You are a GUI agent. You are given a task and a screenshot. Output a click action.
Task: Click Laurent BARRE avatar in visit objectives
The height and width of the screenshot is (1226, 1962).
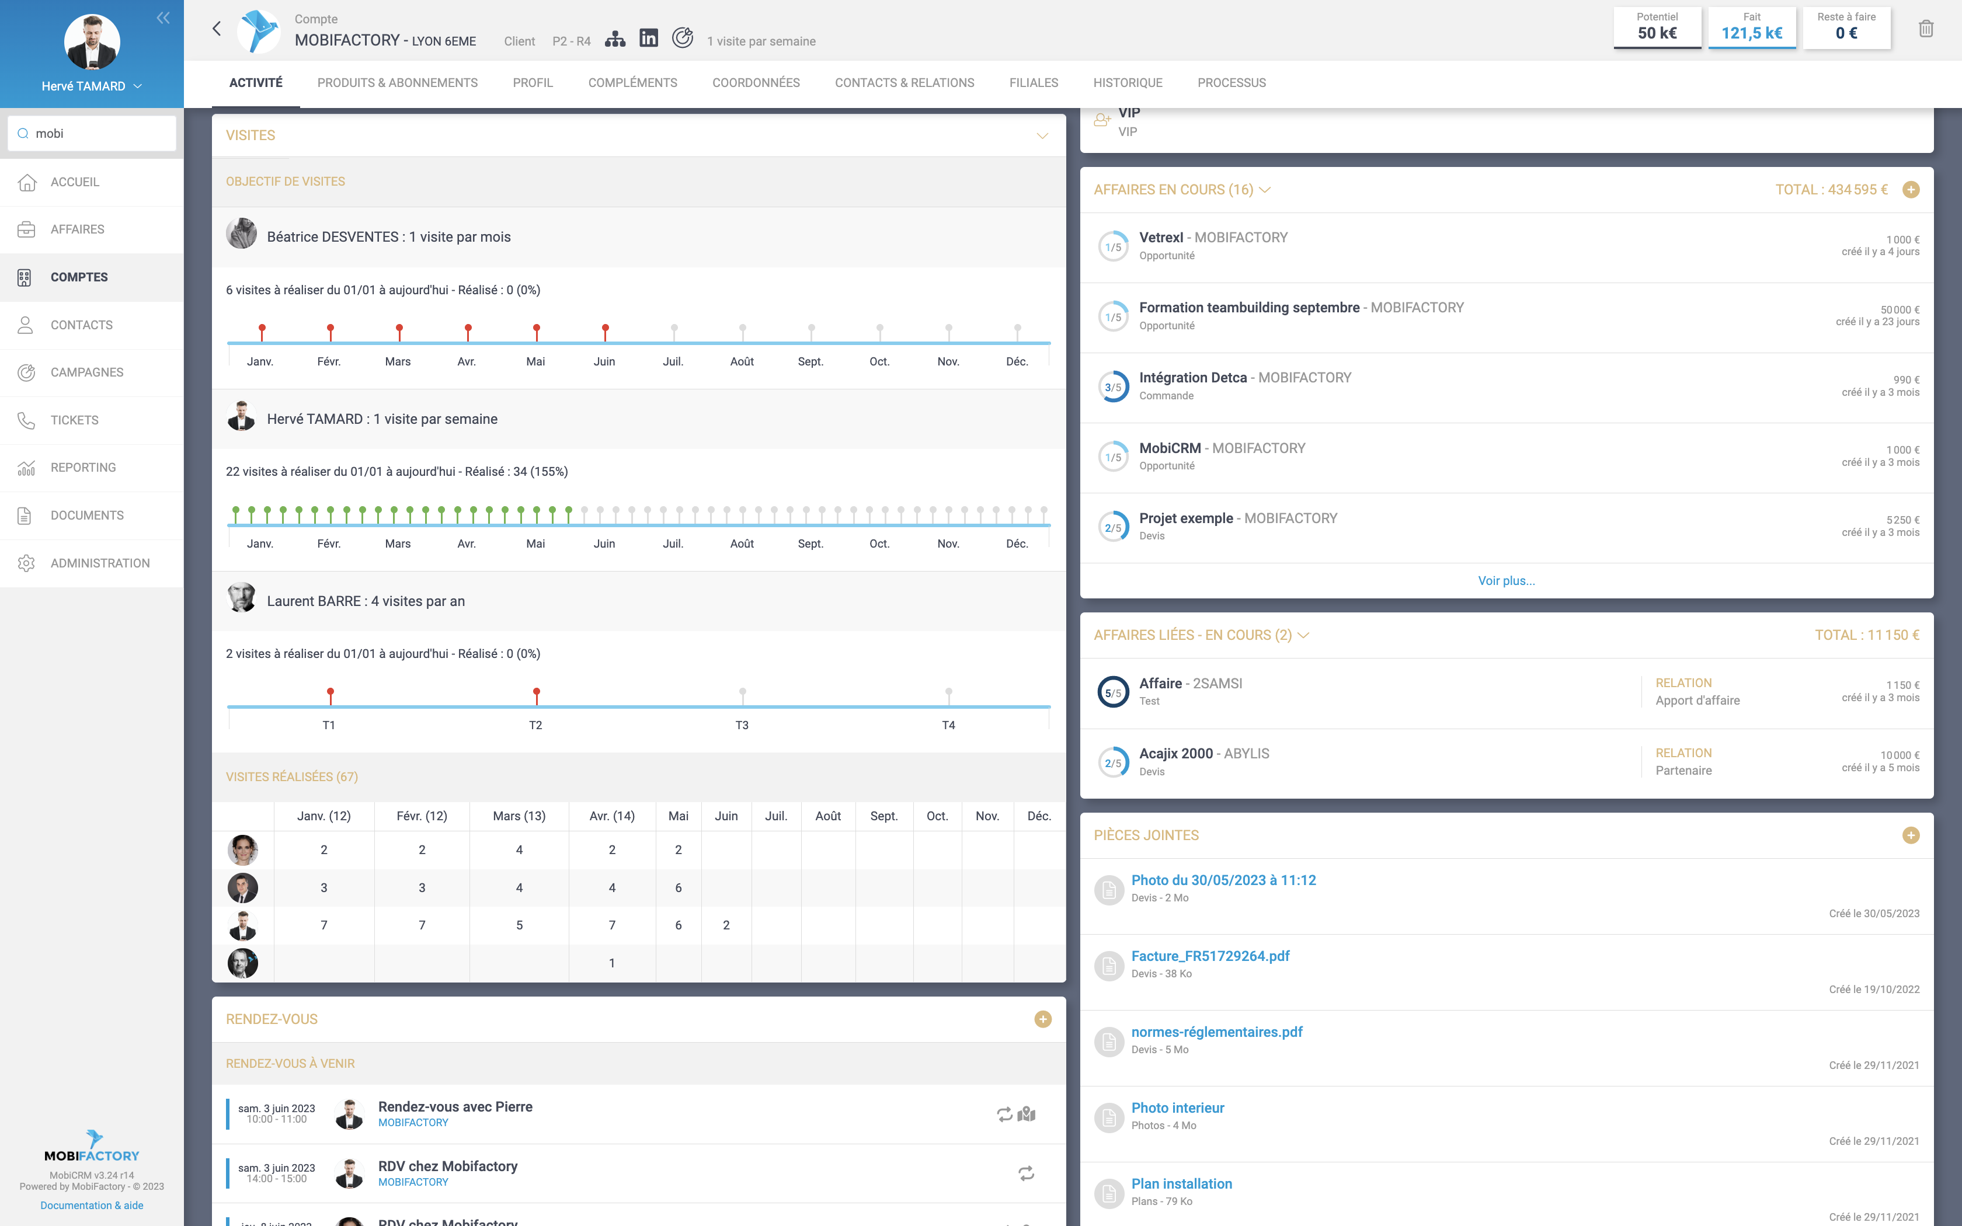click(241, 599)
